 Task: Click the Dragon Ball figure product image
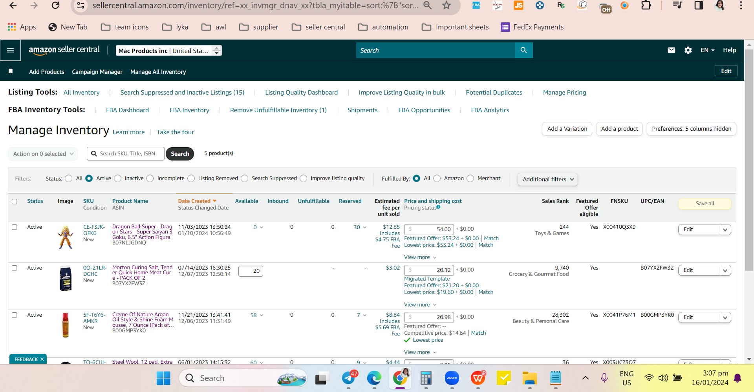tap(66, 237)
